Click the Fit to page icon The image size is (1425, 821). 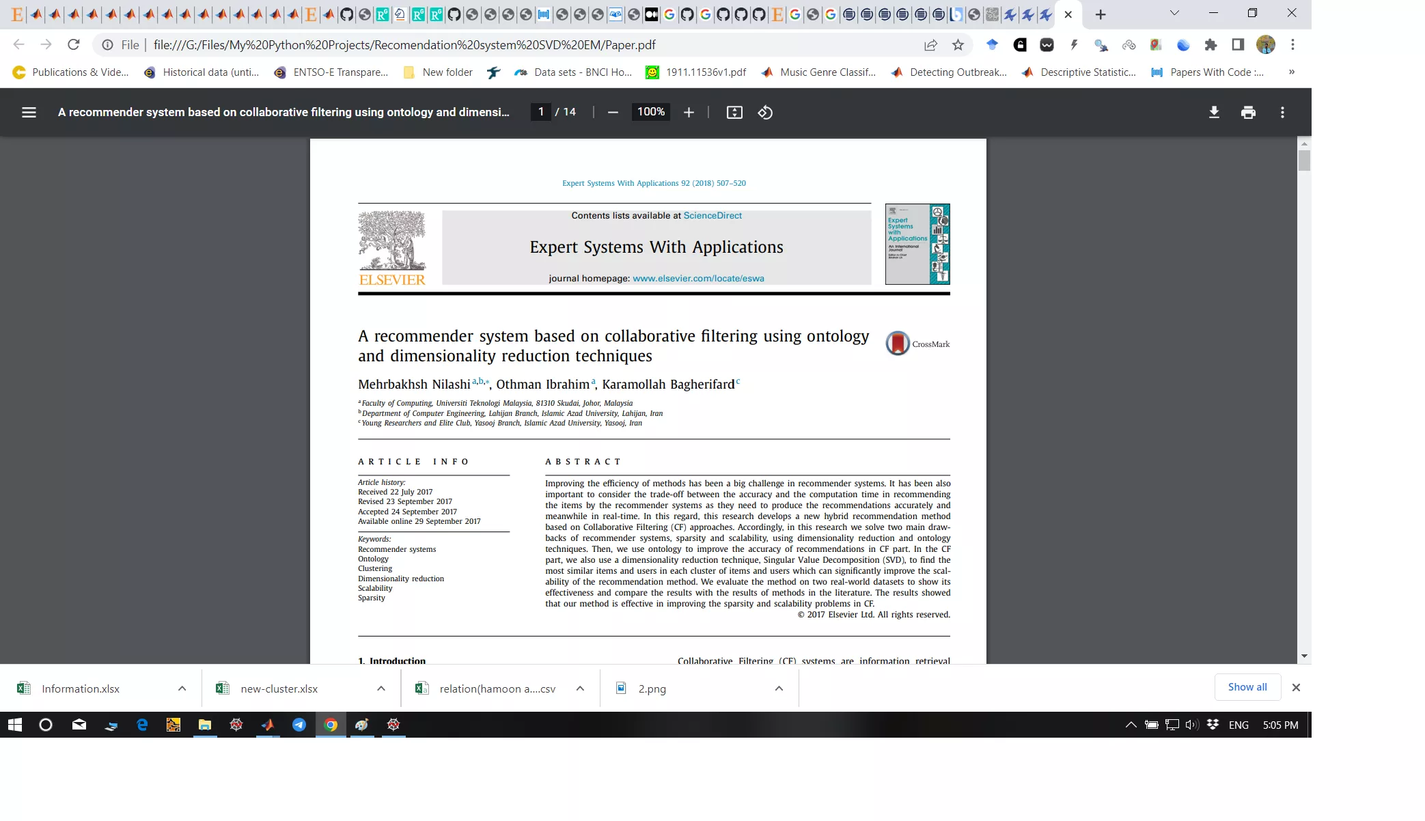pyautogui.click(x=734, y=112)
